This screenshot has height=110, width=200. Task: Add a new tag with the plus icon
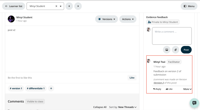(x=51, y=89)
